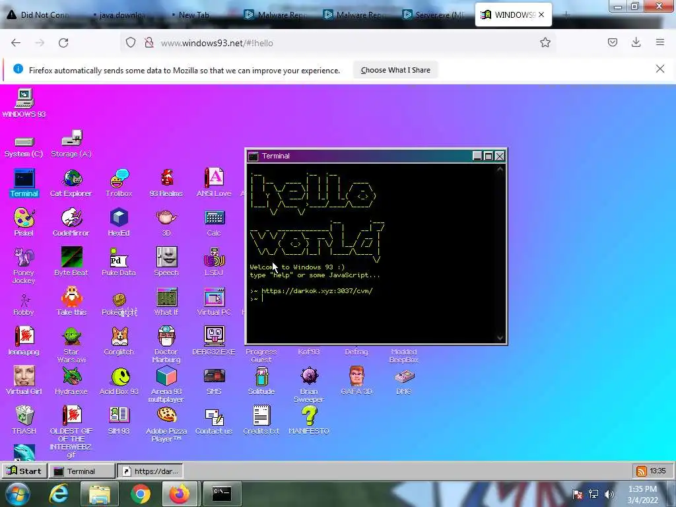Launch the Solitude icon
The width and height of the screenshot is (676, 507).
pyautogui.click(x=261, y=381)
